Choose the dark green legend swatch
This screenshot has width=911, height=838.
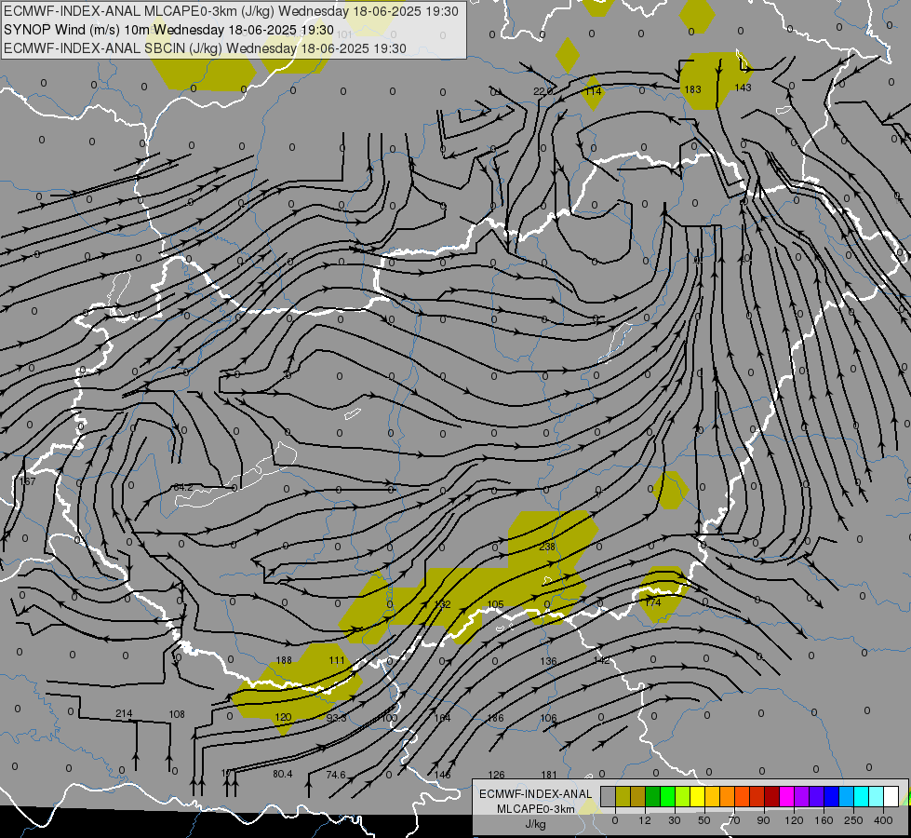coord(653,797)
